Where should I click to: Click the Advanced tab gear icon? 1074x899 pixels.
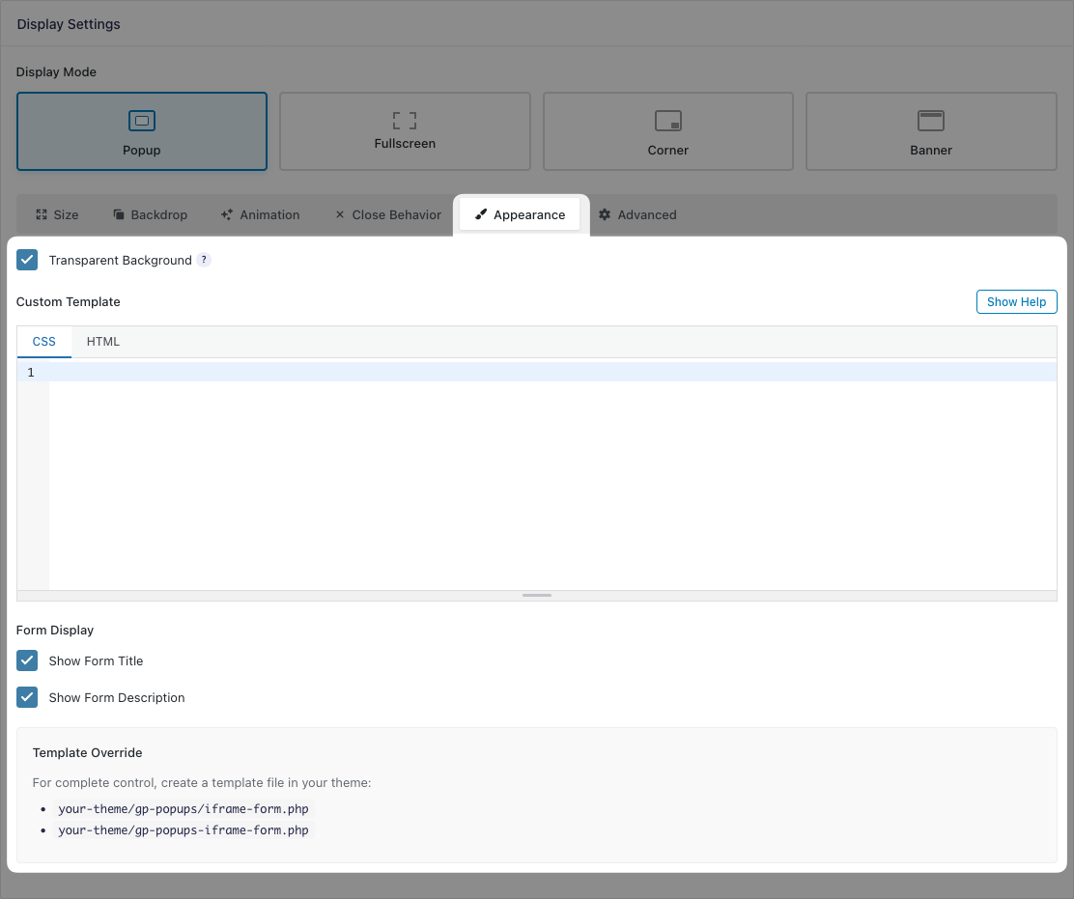[x=605, y=214]
